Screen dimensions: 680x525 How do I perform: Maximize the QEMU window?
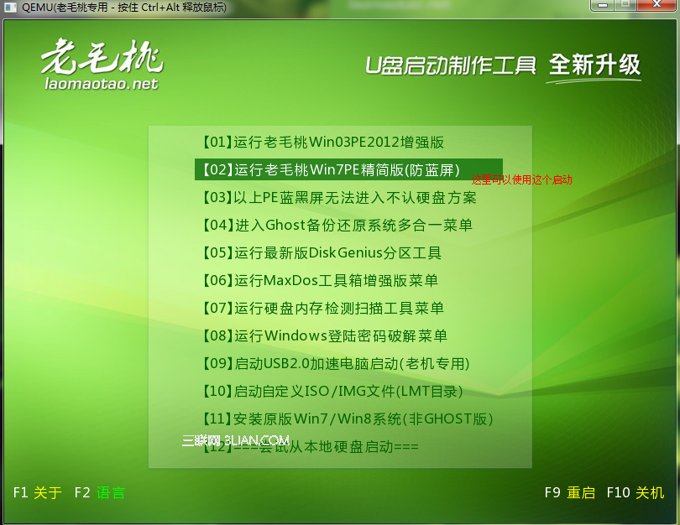click(x=625, y=5)
